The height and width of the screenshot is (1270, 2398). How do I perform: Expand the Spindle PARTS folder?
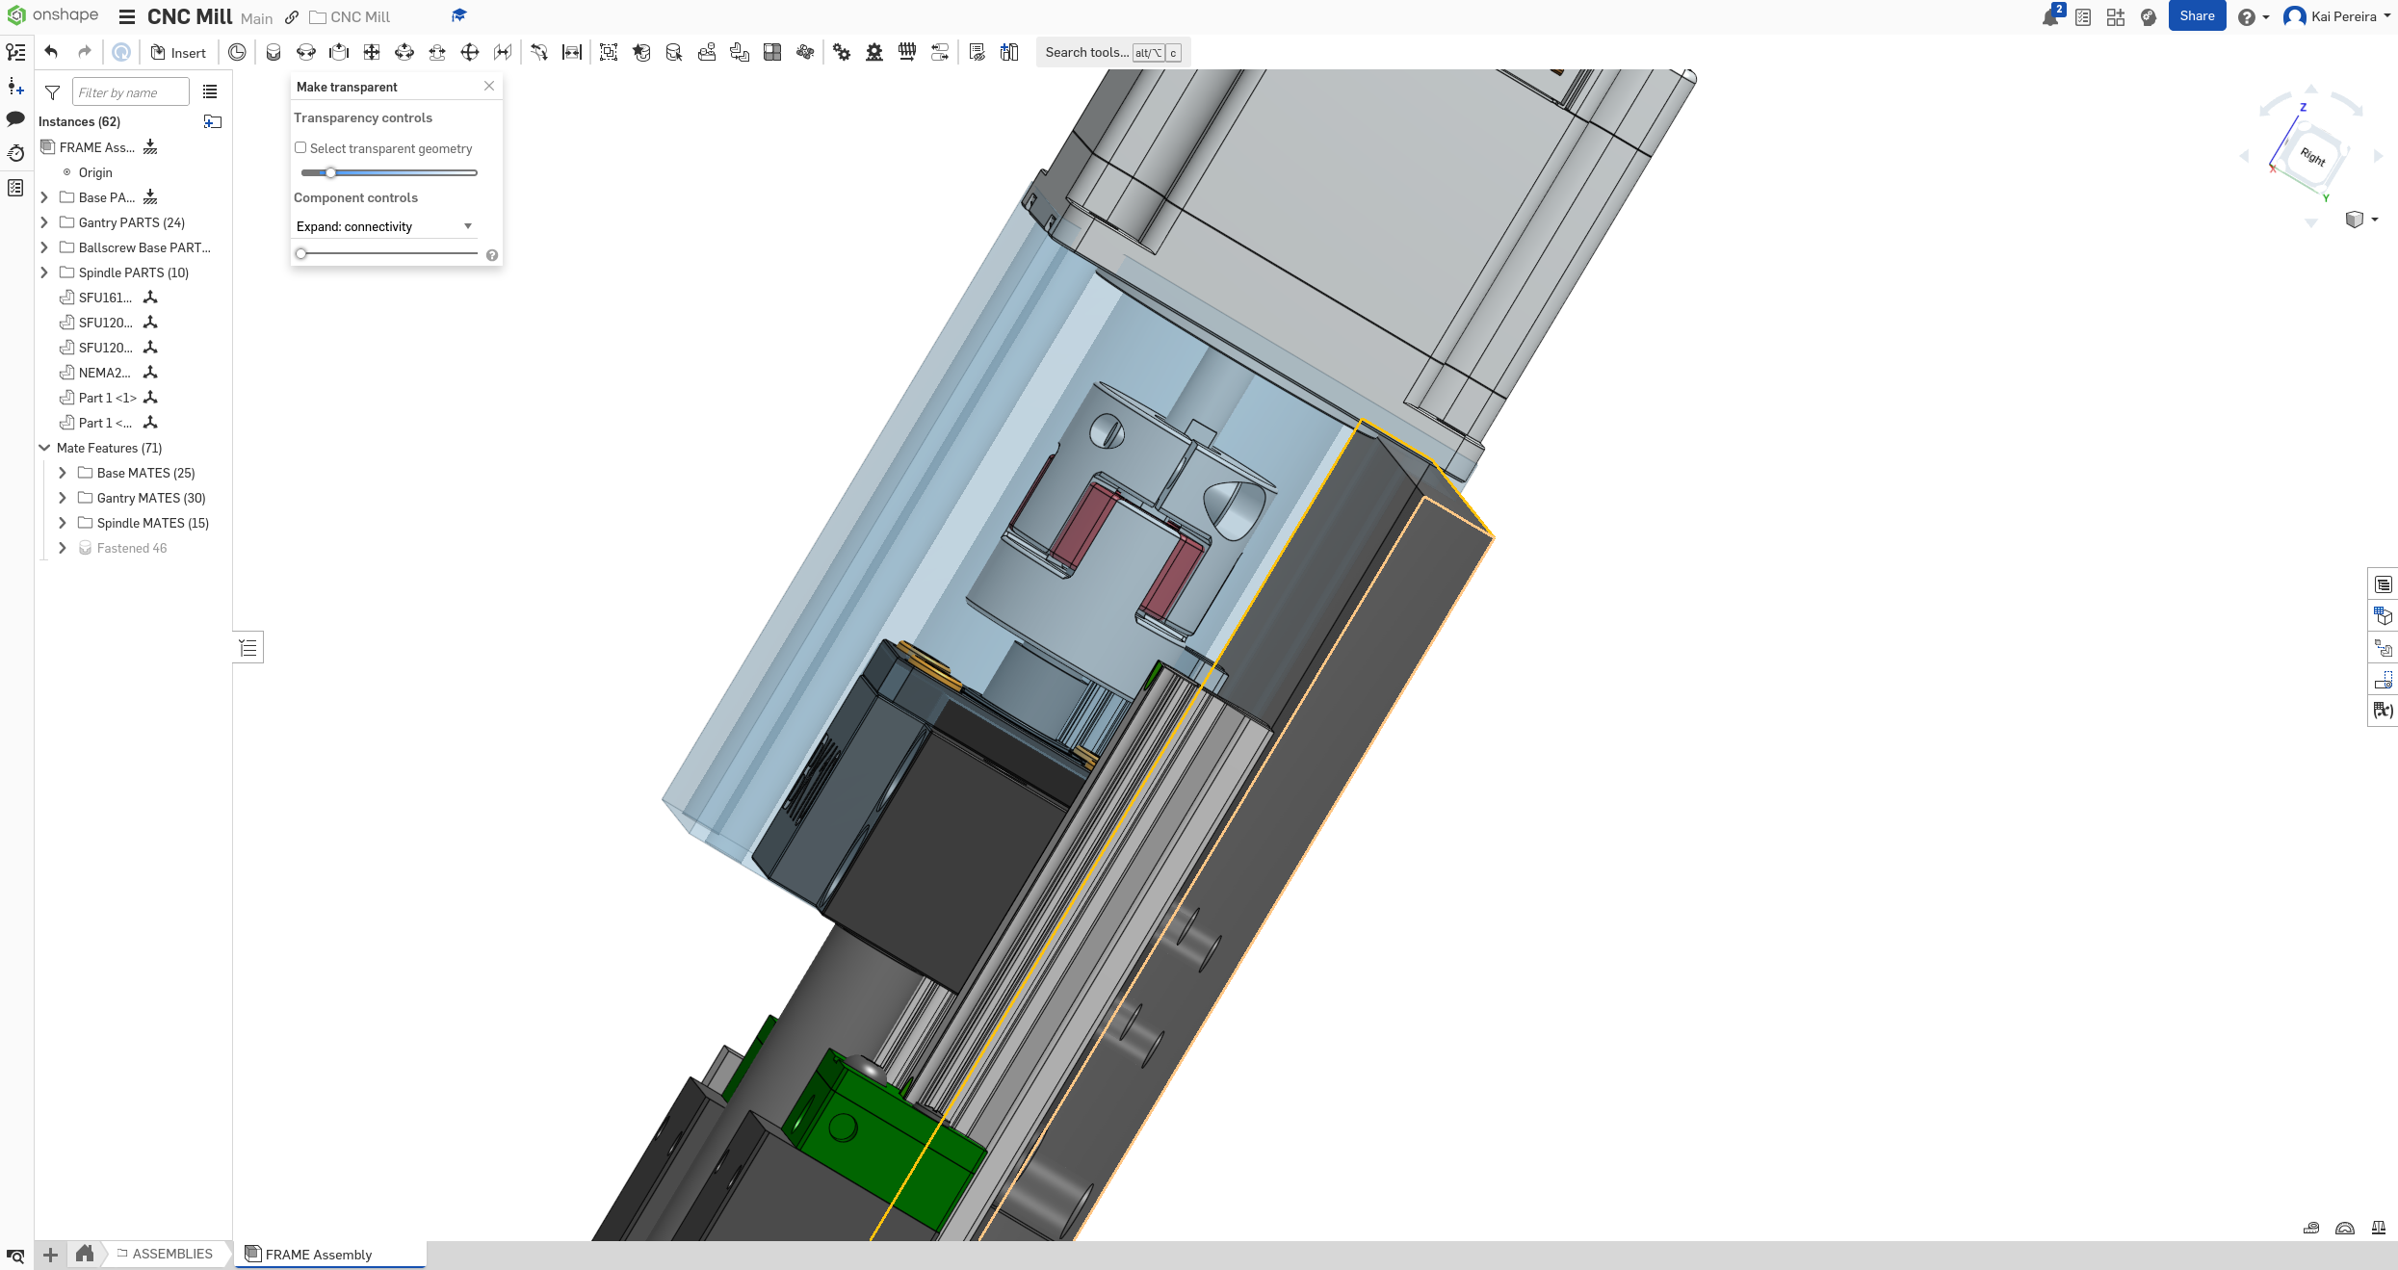(43, 272)
